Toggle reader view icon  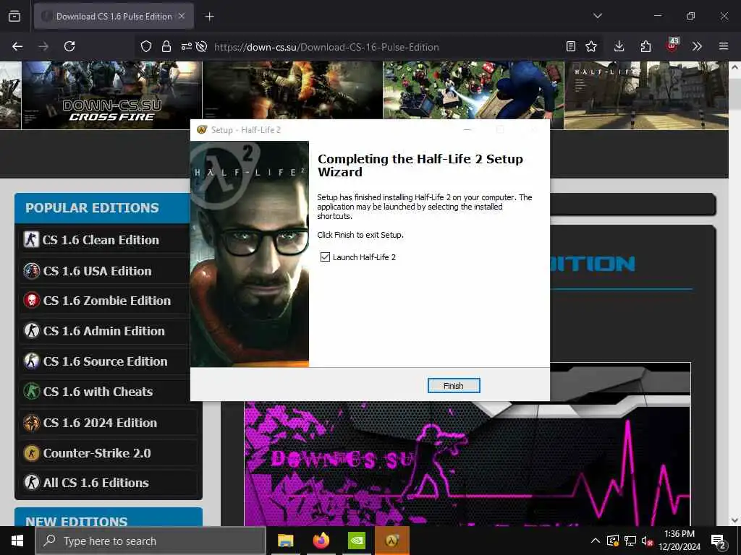571,46
